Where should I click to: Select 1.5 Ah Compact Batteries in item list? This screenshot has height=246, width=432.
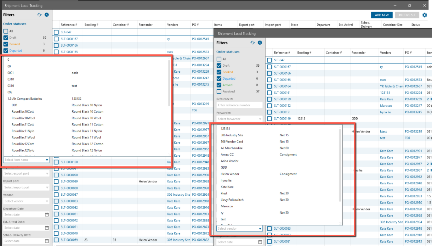25,99
